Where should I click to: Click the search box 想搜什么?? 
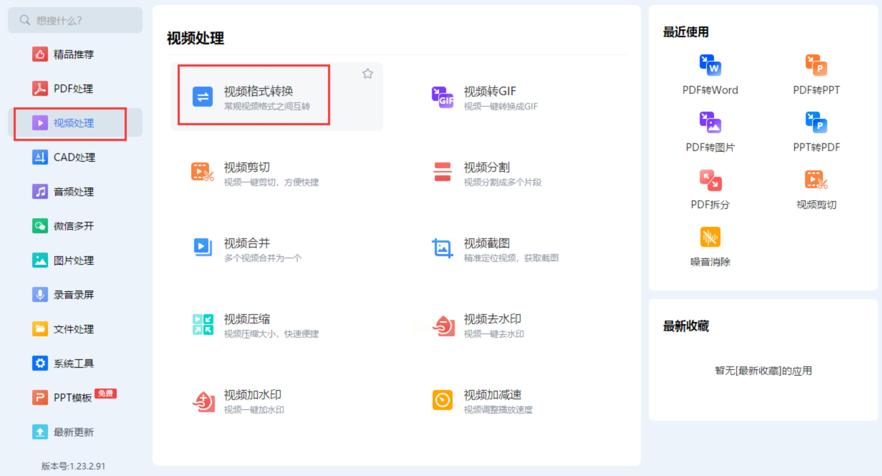pos(75,20)
